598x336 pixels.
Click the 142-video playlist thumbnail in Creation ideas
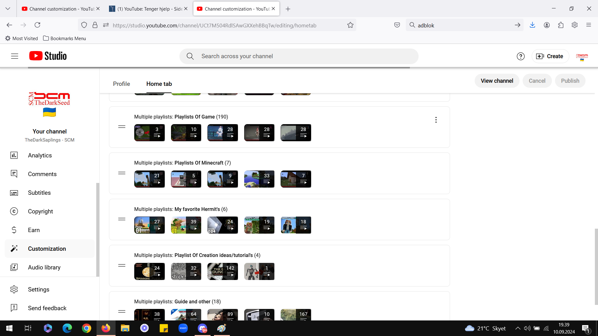pos(223,271)
